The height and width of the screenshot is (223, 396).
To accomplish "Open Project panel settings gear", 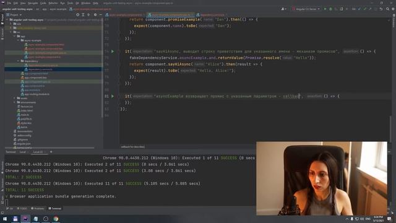I will 95,15.
